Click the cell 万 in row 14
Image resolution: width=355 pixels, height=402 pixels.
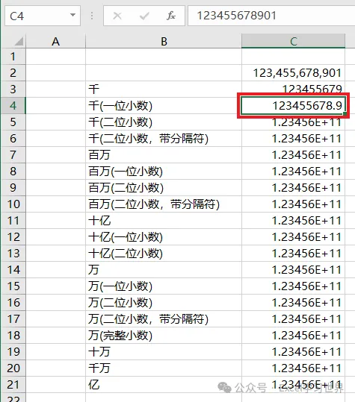point(164,270)
